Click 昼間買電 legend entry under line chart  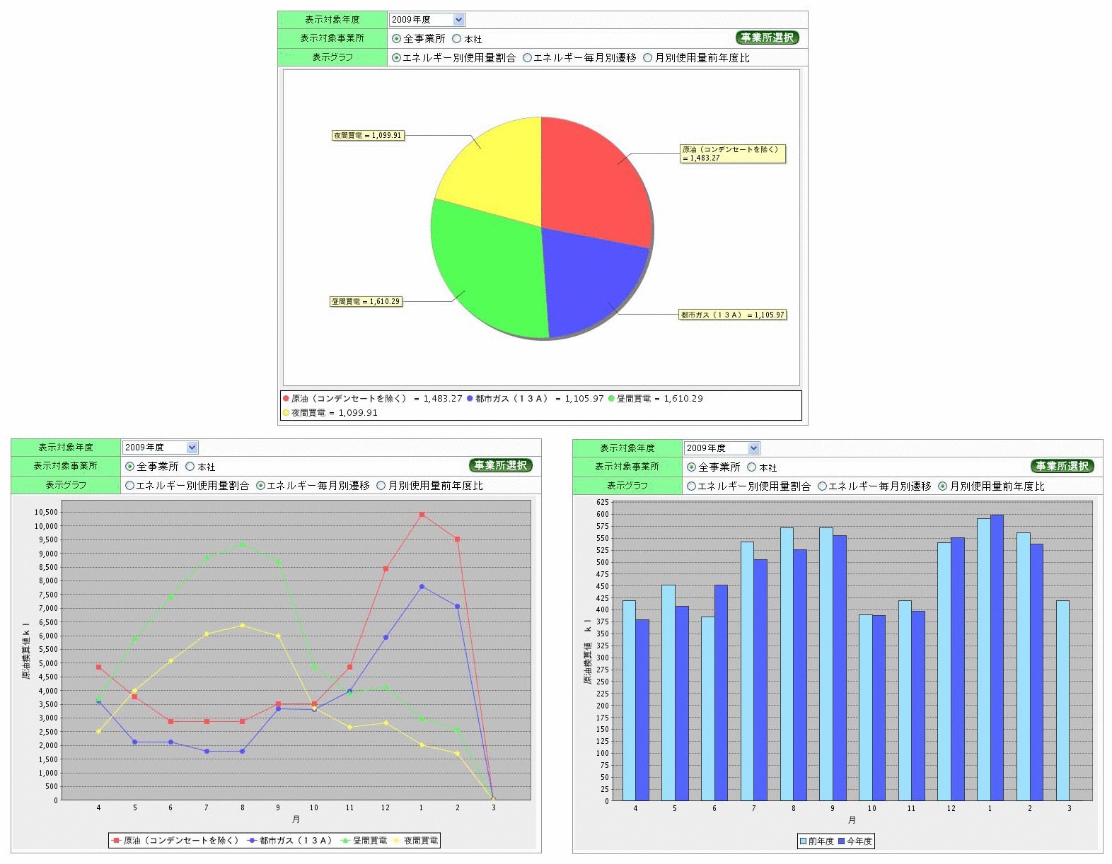(x=364, y=841)
